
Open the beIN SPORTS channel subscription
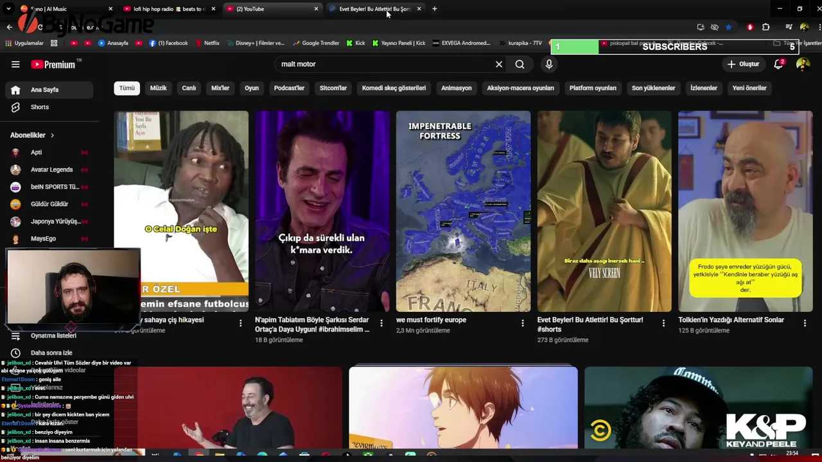[49, 187]
